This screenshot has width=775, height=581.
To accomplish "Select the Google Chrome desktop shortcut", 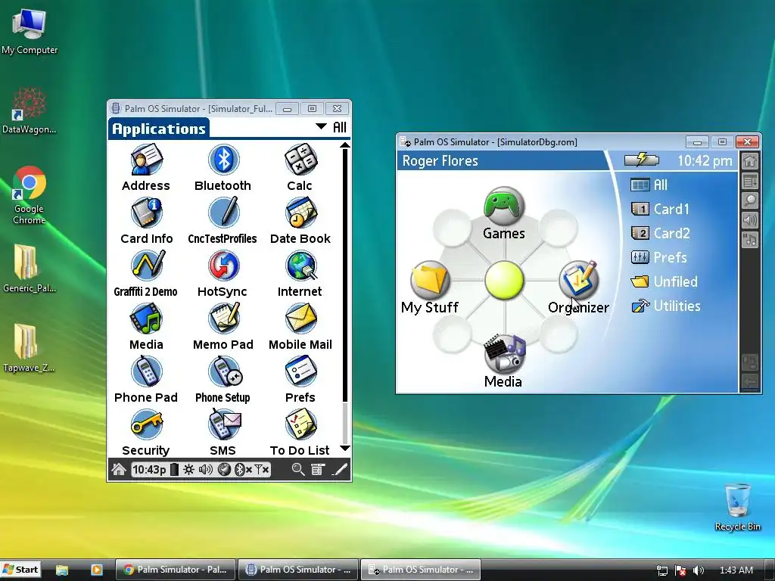I will click(30, 196).
